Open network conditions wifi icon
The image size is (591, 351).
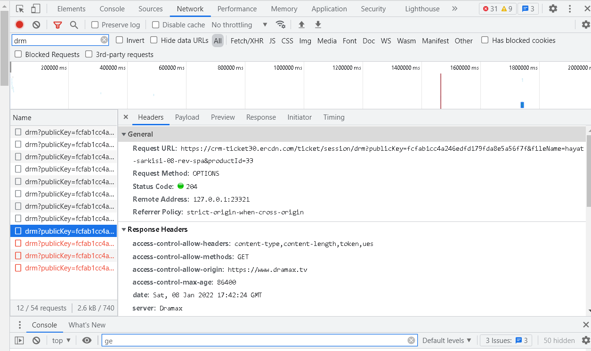281,25
